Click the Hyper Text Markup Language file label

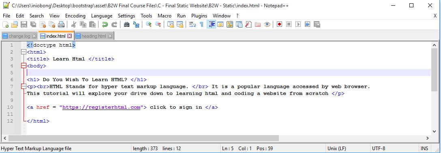pos(36,149)
